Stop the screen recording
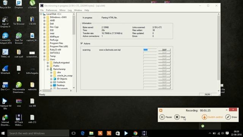 click(180, 117)
